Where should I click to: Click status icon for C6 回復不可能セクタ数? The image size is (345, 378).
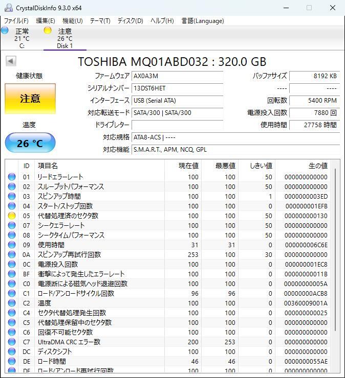click(x=12, y=332)
